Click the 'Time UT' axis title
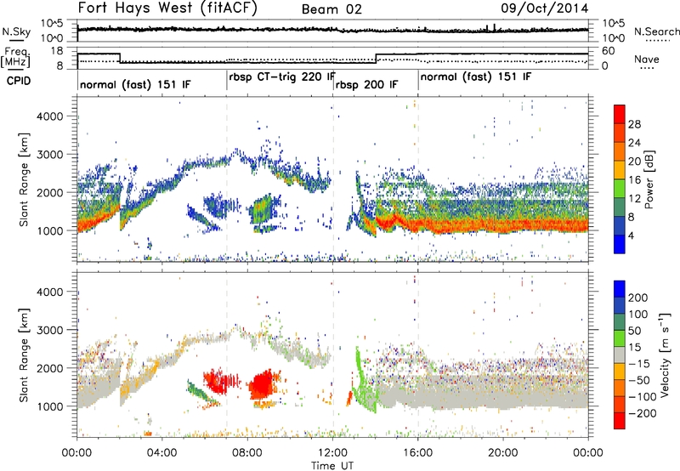Screen dimensions: 680x471 [x=332, y=466]
